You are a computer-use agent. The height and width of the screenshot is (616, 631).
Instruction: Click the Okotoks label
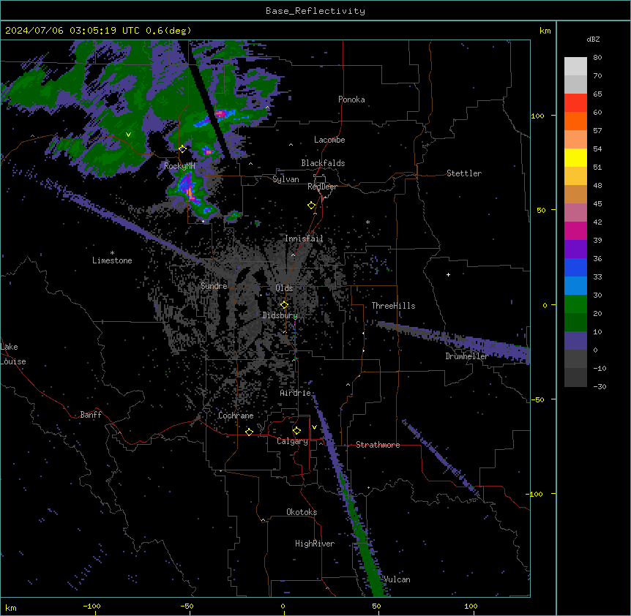pyautogui.click(x=302, y=512)
